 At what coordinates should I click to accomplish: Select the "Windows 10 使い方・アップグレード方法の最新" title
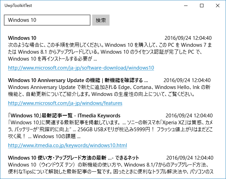coord(73,158)
